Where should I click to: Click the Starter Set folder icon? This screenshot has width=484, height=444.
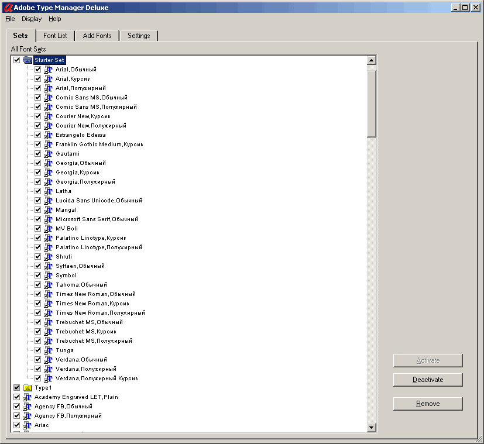point(28,60)
